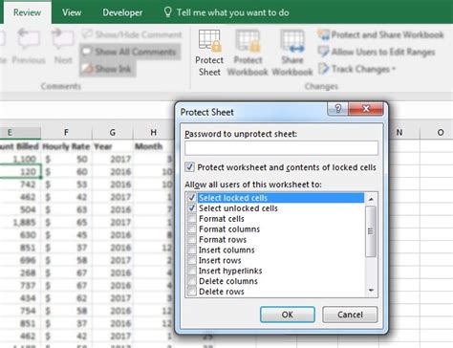Image resolution: width=453 pixels, height=348 pixels.
Task: Check the Insert rows option
Action: [192, 260]
